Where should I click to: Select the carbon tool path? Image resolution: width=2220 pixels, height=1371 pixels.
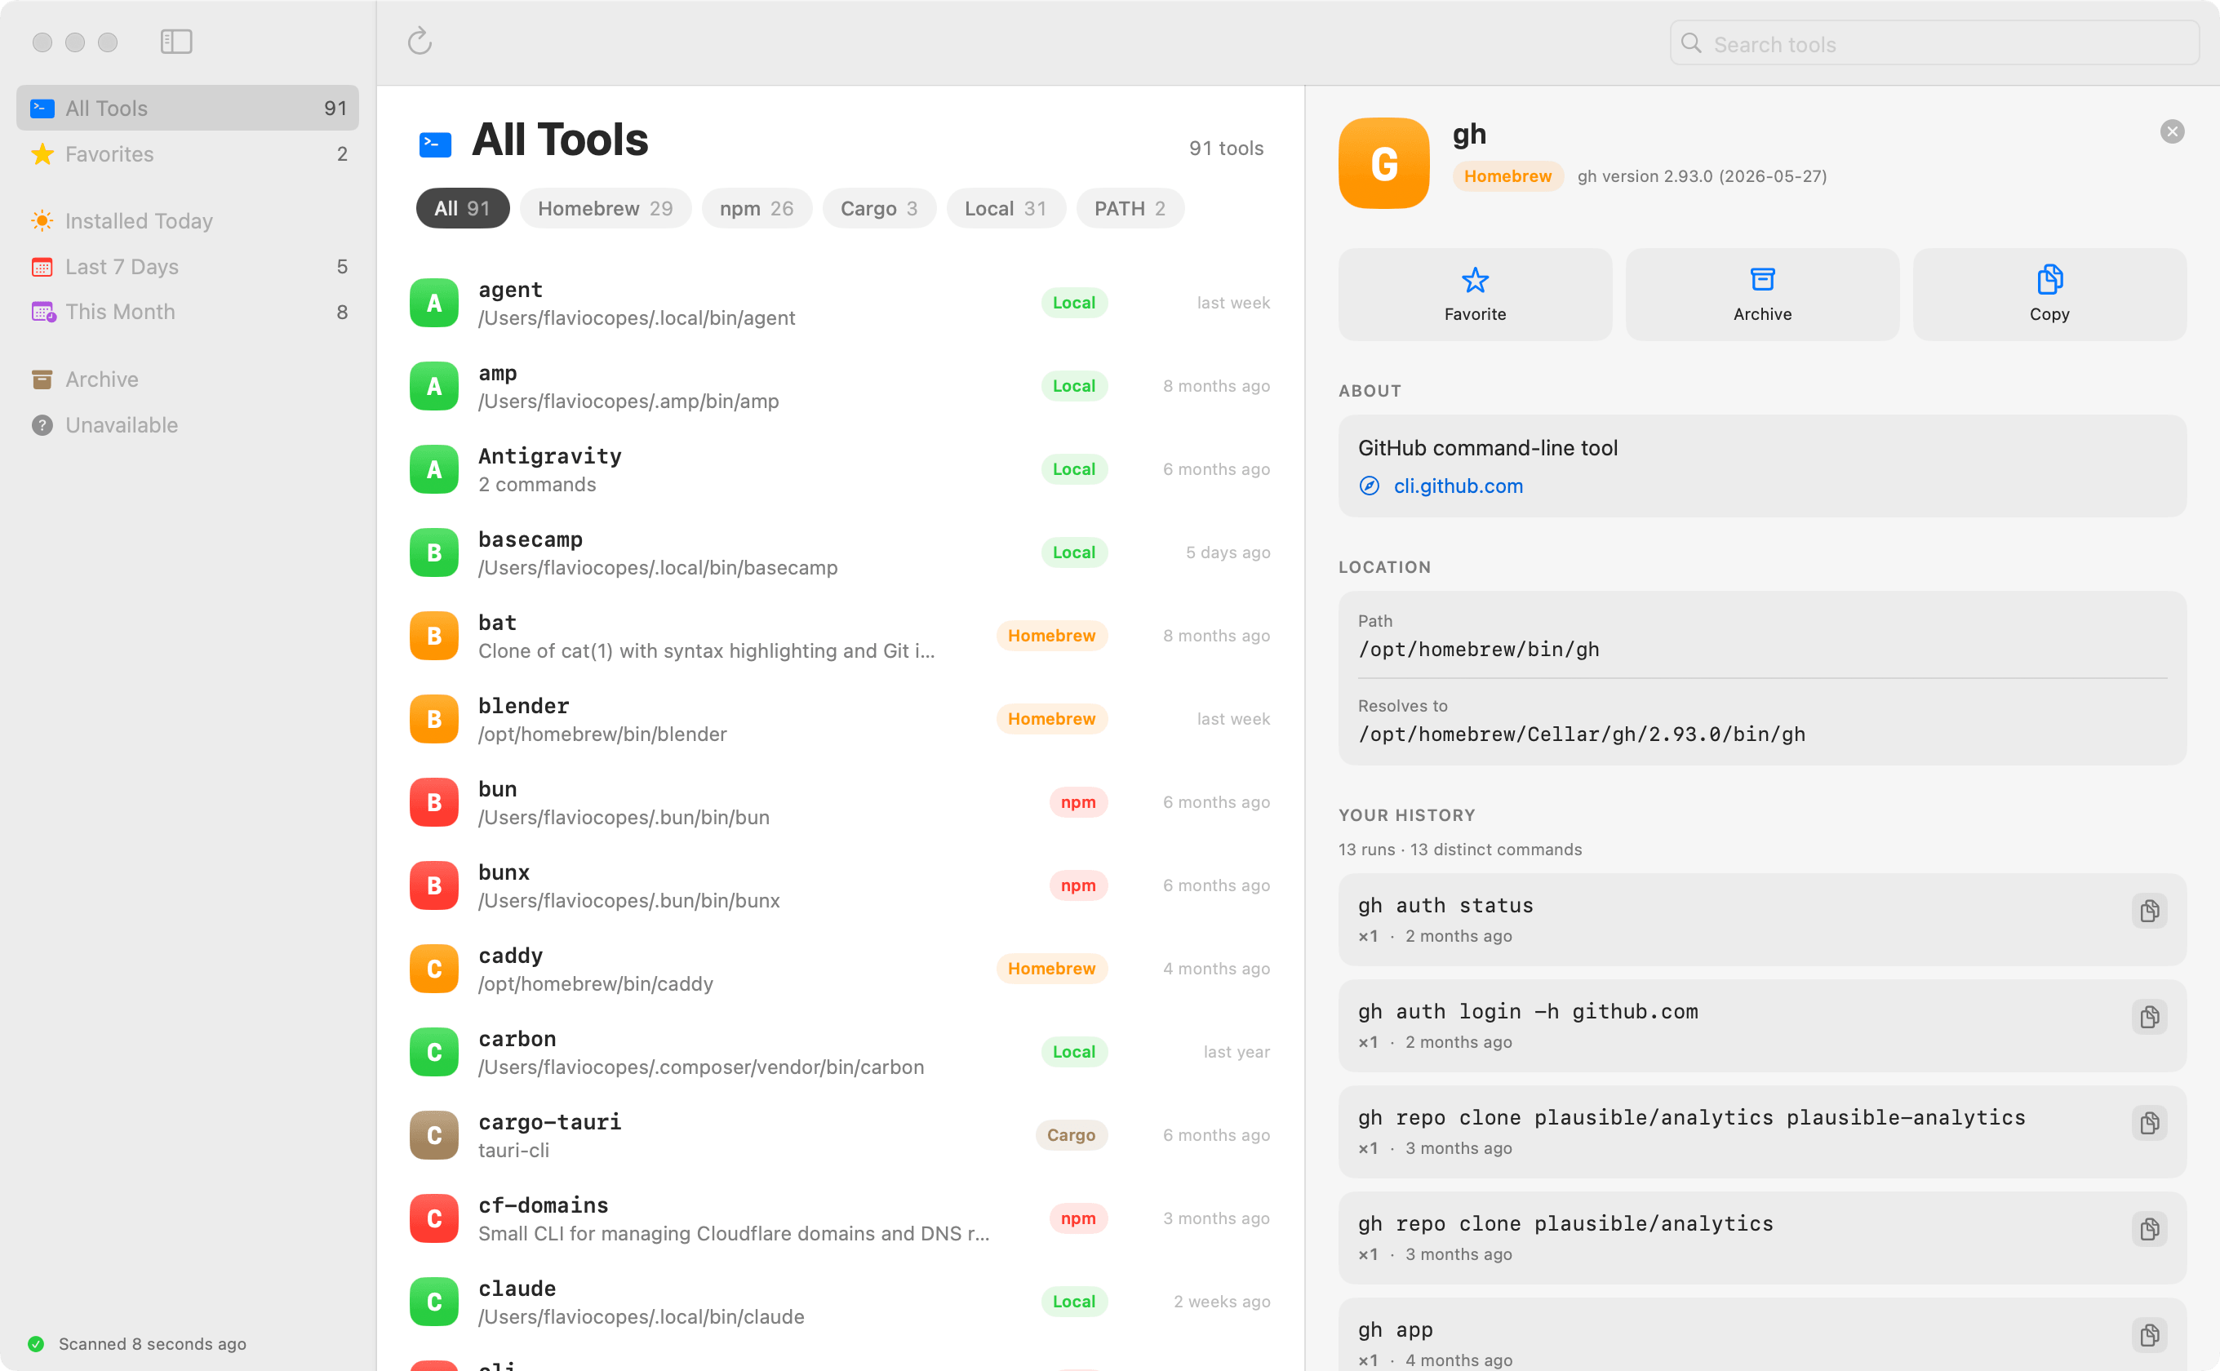(x=701, y=1067)
